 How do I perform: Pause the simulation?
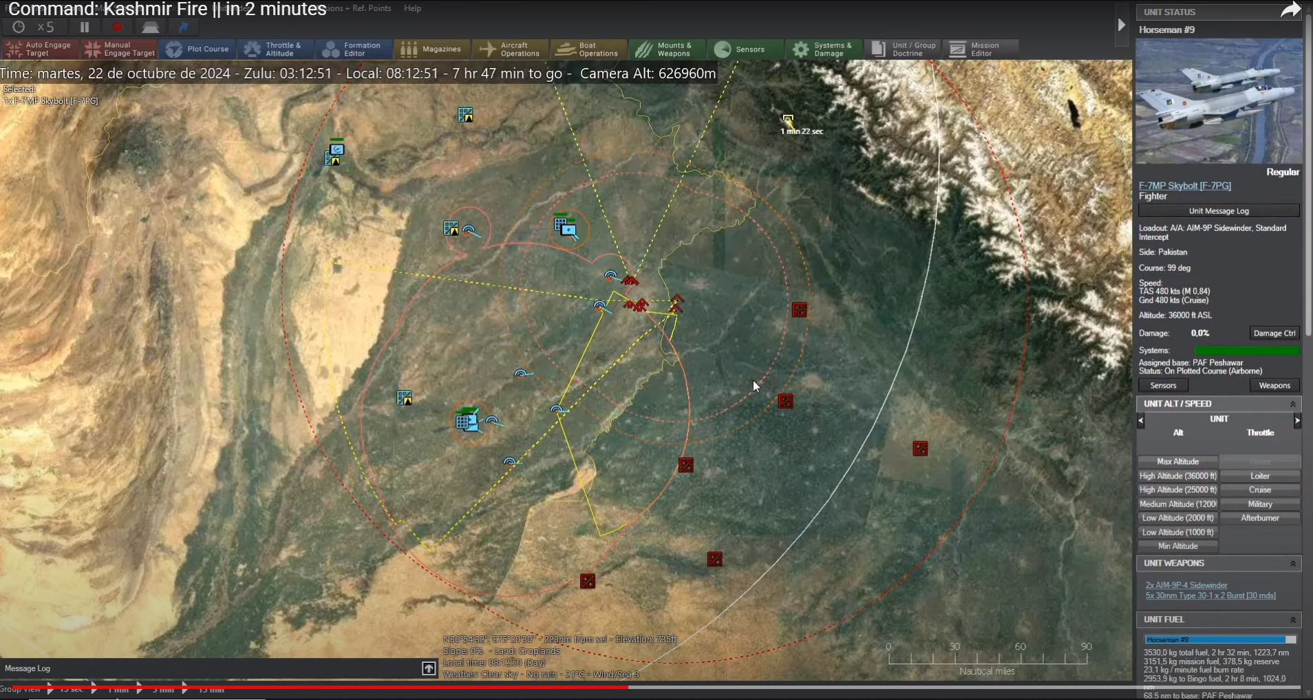pyautogui.click(x=85, y=27)
